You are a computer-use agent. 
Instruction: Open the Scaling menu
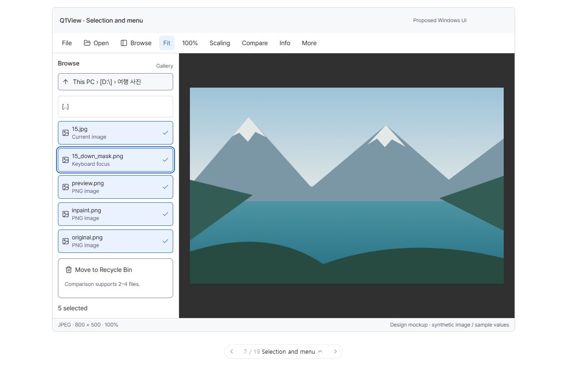pyautogui.click(x=220, y=43)
